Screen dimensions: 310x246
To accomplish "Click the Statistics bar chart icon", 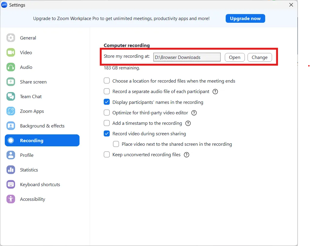I will pos(11,170).
